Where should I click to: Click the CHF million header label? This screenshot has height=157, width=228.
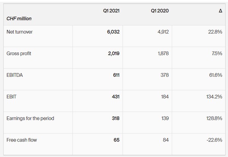tap(19, 18)
